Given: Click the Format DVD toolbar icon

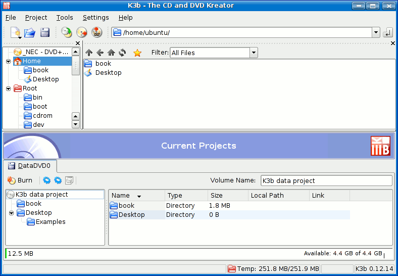Looking at the screenshot, I should [96, 32].
